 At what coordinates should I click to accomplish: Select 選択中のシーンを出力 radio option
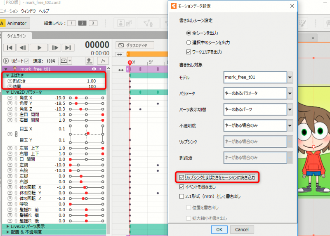click(x=189, y=42)
